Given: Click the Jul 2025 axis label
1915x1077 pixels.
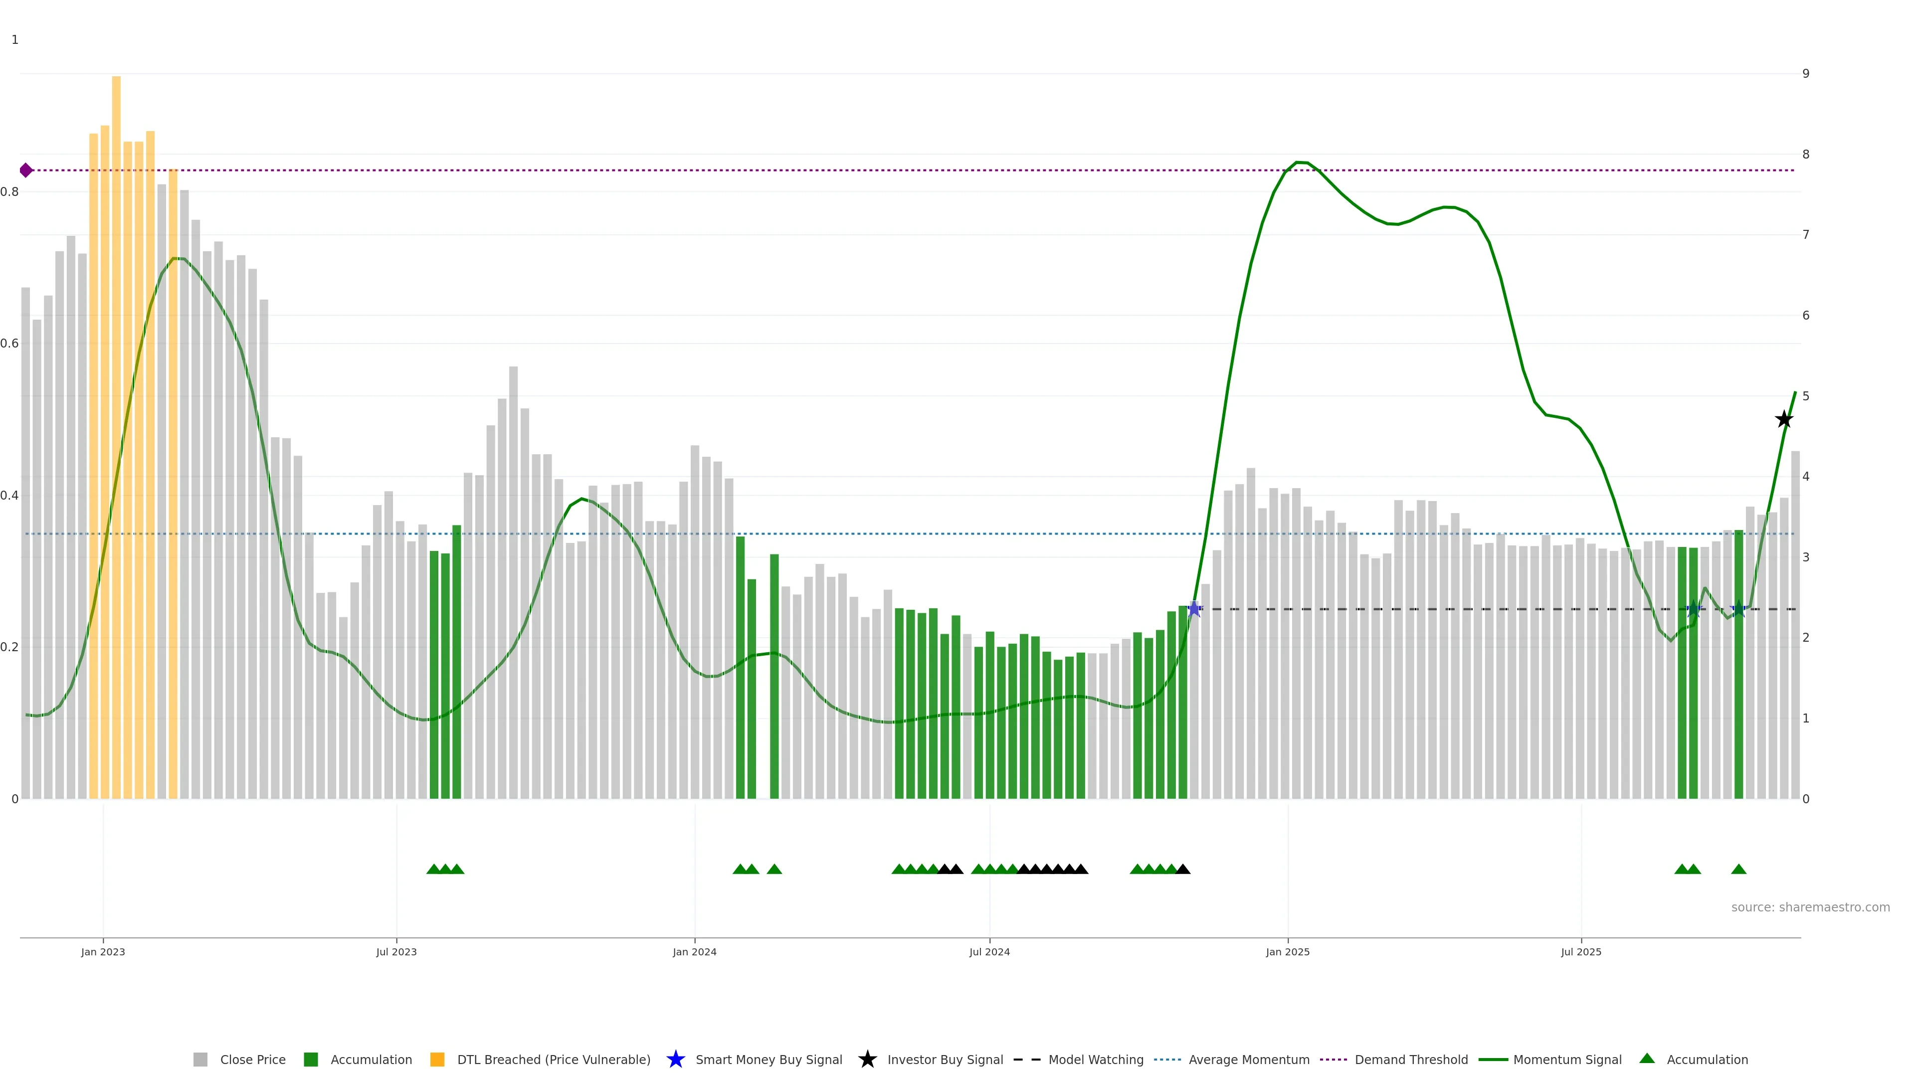Looking at the screenshot, I should (1581, 952).
